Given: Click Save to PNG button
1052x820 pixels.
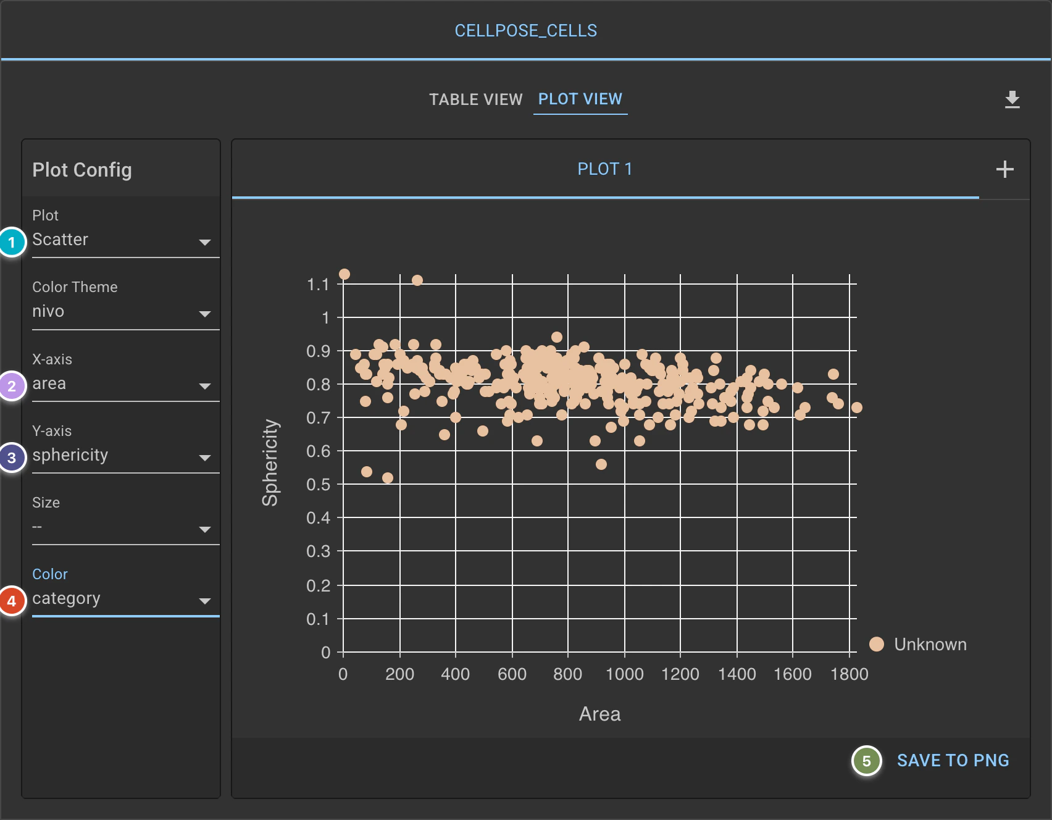Looking at the screenshot, I should (953, 761).
